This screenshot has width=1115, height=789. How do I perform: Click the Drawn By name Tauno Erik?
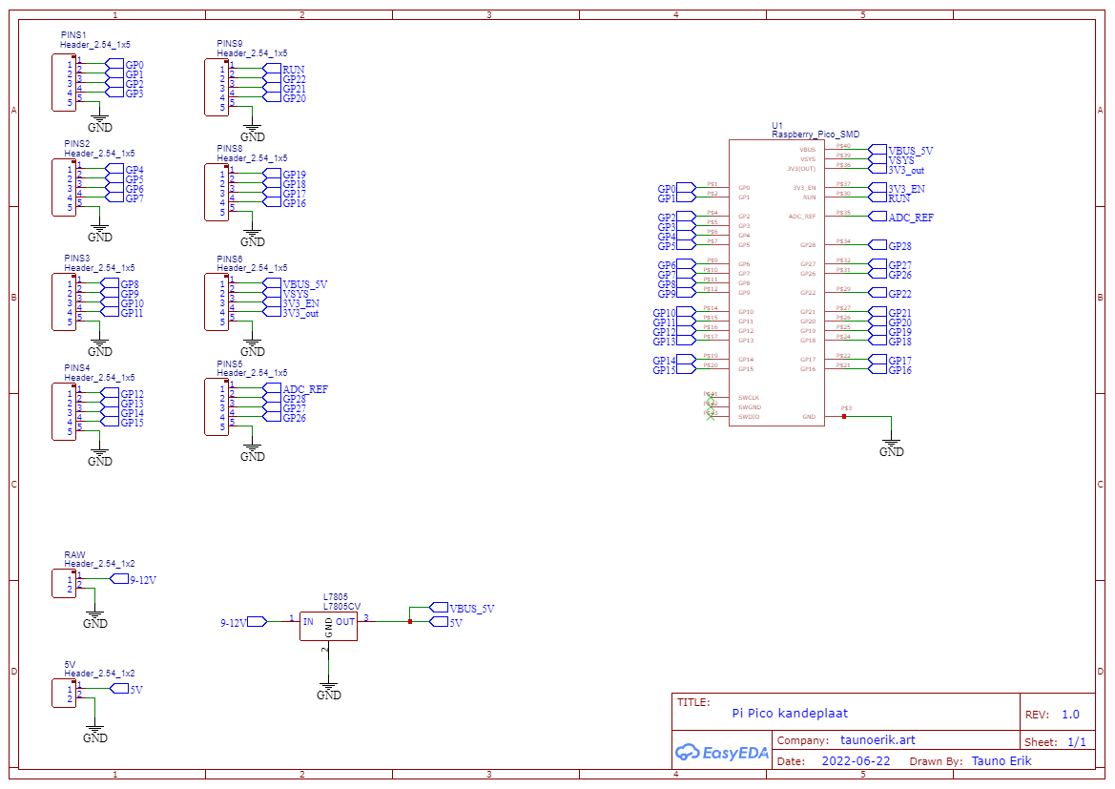pyautogui.click(x=1001, y=761)
